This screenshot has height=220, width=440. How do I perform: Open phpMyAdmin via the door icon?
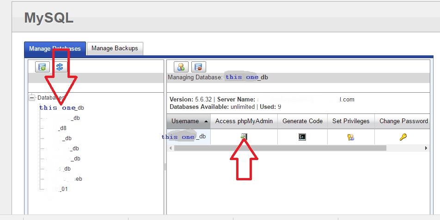244,137
